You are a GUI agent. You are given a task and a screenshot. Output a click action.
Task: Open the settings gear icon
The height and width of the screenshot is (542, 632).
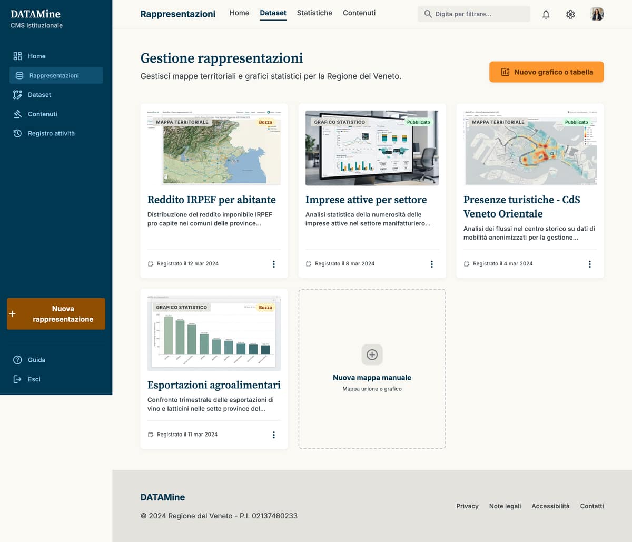570,14
